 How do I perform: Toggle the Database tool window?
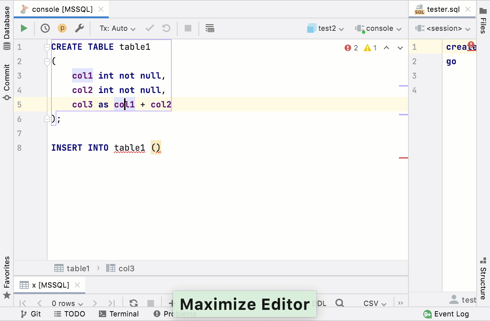(x=7, y=21)
